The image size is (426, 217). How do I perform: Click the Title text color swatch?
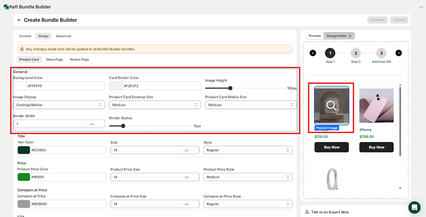click(x=24, y=150)
